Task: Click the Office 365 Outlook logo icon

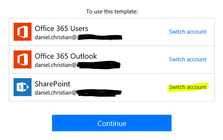Action: coord(22,59)
